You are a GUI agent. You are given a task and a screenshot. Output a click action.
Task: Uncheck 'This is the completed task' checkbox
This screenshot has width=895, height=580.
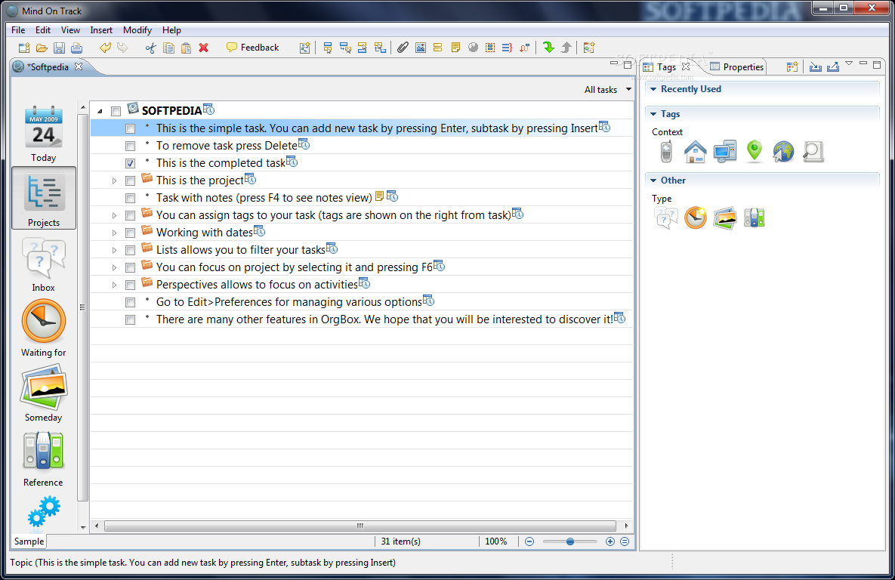130,163
